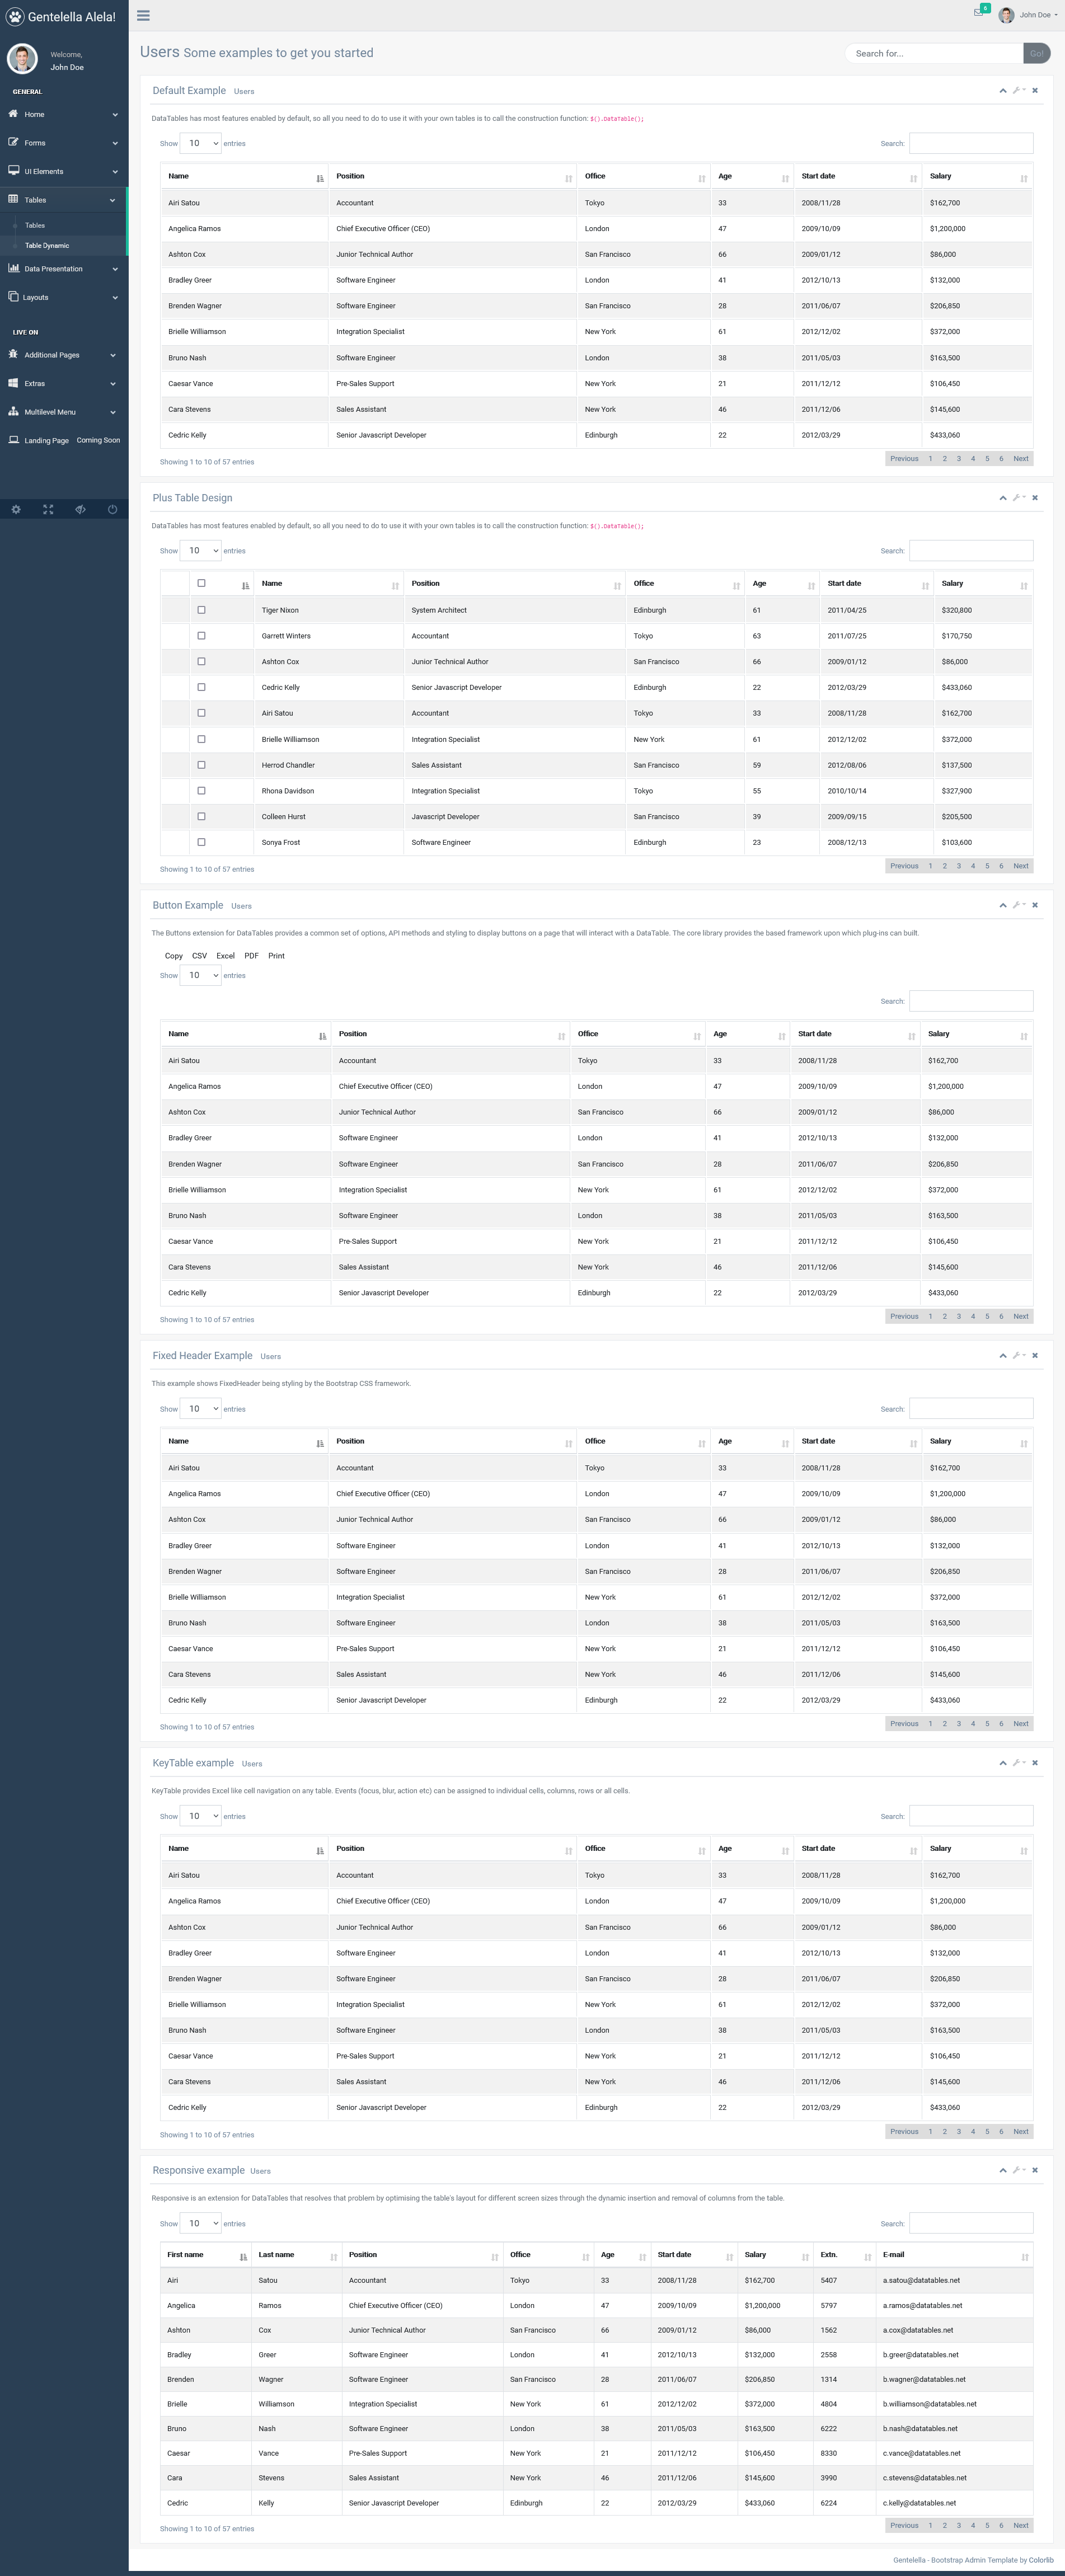Check the Cedric Kelly row checkbox in Plus Table

(x=201, y=687)
